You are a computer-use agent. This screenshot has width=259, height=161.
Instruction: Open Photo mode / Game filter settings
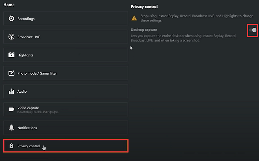[x=65, y=73]
